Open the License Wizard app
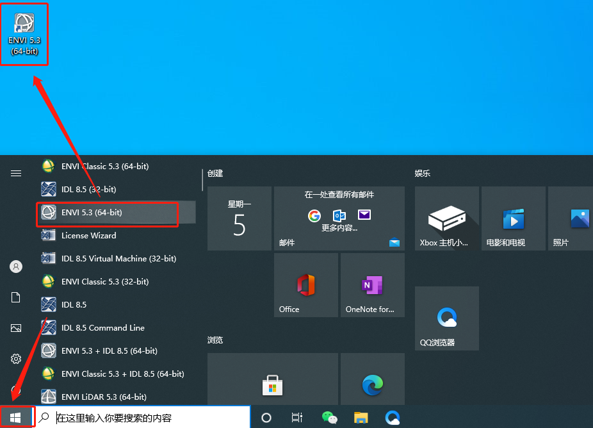This screenshot has height=428, width=593. point(116,235)
